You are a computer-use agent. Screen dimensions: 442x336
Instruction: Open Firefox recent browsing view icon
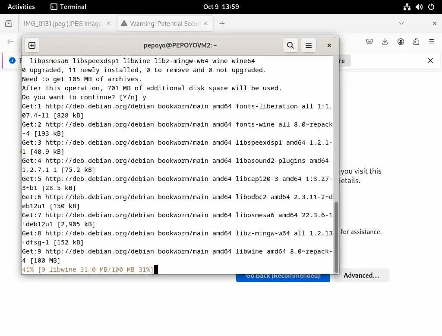point(9,23)
